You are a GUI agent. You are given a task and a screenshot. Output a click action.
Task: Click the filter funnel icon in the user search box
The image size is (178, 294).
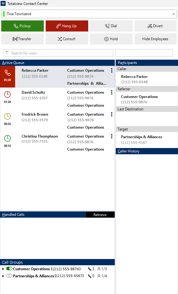pos(7,53)
